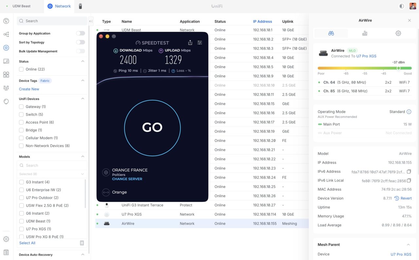Click the Speedtest share icon

[x=190, y=42]
